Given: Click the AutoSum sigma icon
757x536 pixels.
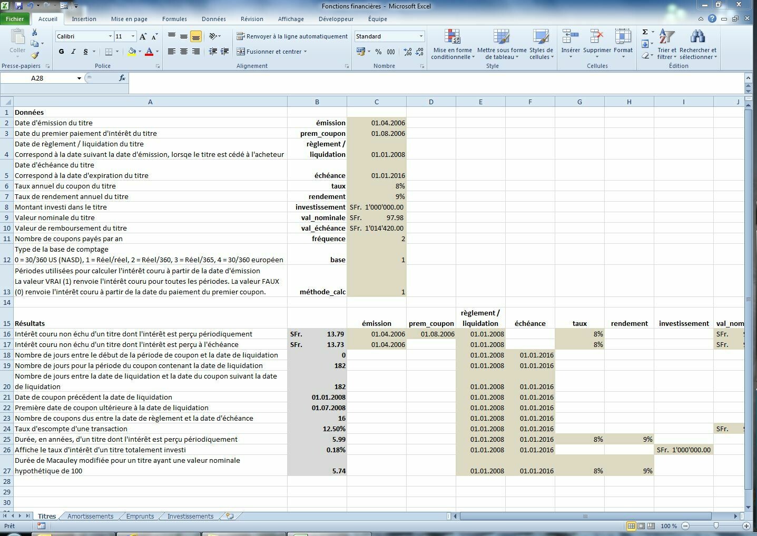Looking at the screenshot, I should pyautogui.click(x=645, y=32).
